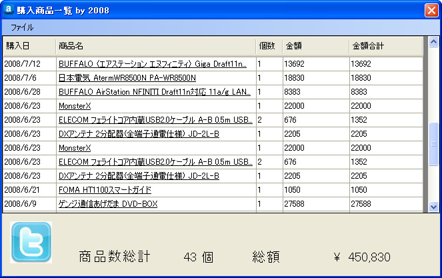Click the total amount ¥ 450,830
This screenshot has width=442, height=278.
(362, 257)
